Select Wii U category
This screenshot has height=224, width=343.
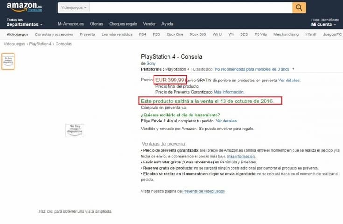217,34
